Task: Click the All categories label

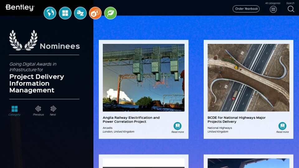Action: (273, 3)
